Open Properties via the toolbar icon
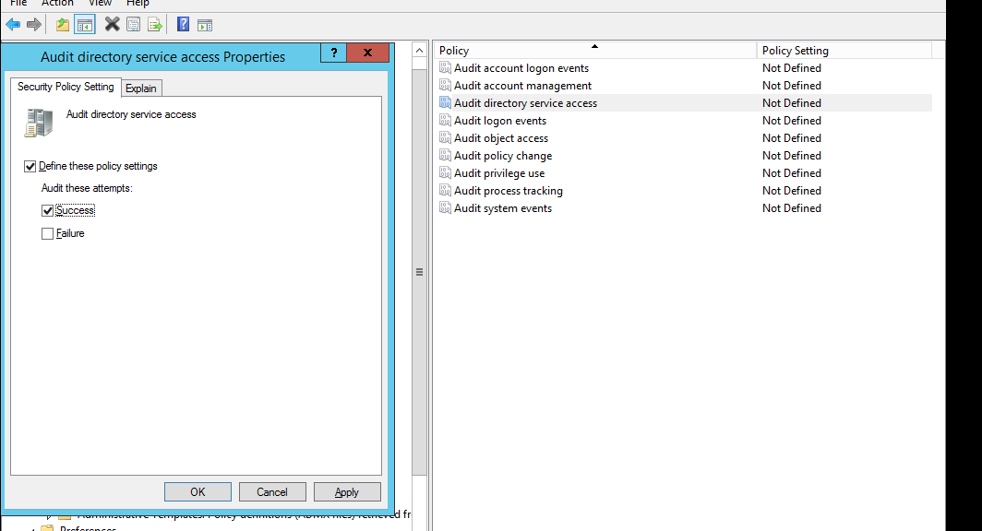The width and height of the screenshot is (982, 531). pos(134,25)
